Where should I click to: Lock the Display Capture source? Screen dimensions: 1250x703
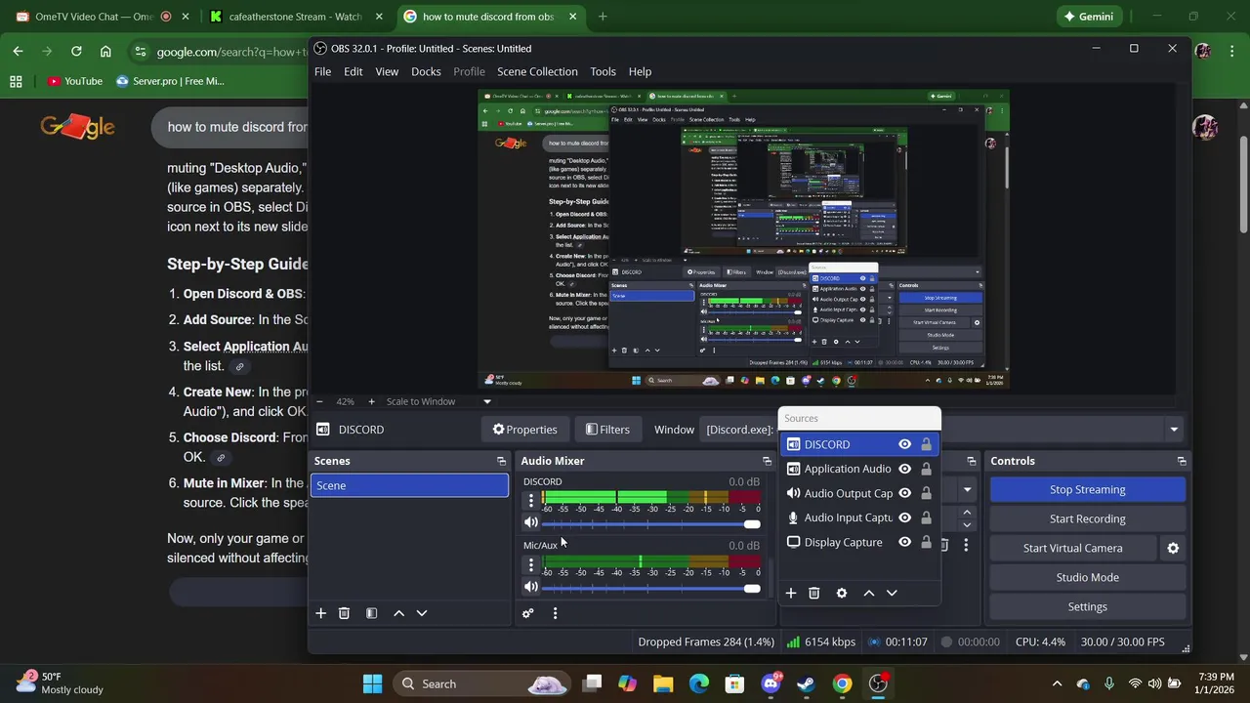pyautogui.click(x=926, y=542)
